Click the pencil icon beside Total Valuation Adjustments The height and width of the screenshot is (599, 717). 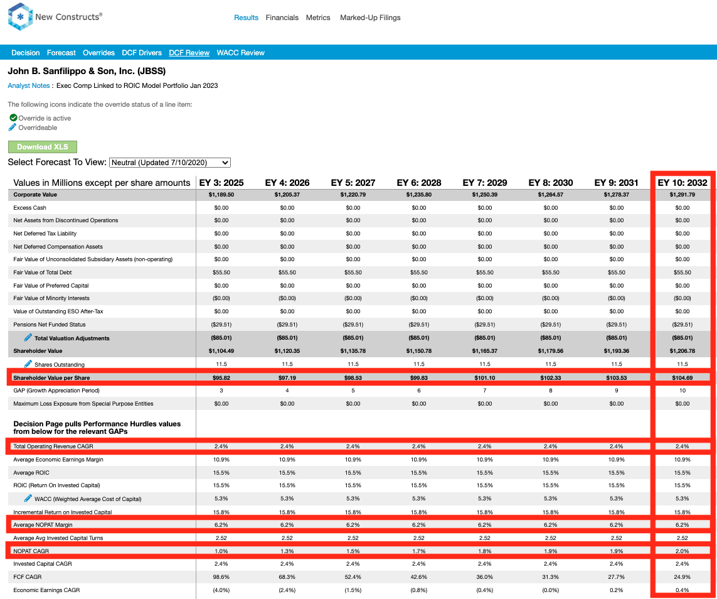pos(28,338)
